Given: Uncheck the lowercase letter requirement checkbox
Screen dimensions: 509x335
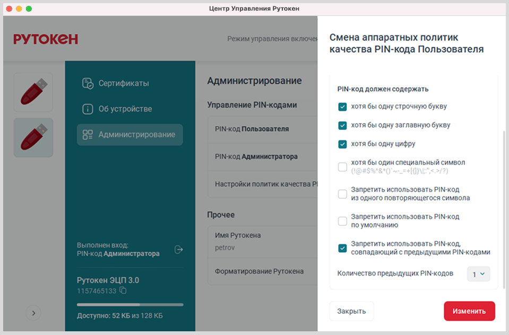Looking at the screenshot, I should click(x=342, y=107).
